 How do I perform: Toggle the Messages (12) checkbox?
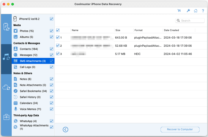(52, 55)
